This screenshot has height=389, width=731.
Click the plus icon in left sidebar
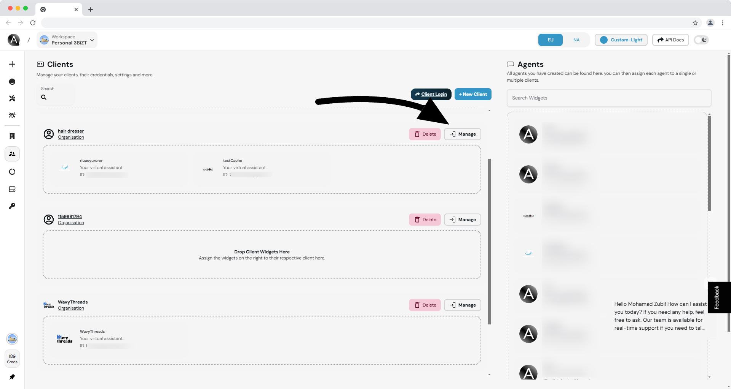pos(12,64)
